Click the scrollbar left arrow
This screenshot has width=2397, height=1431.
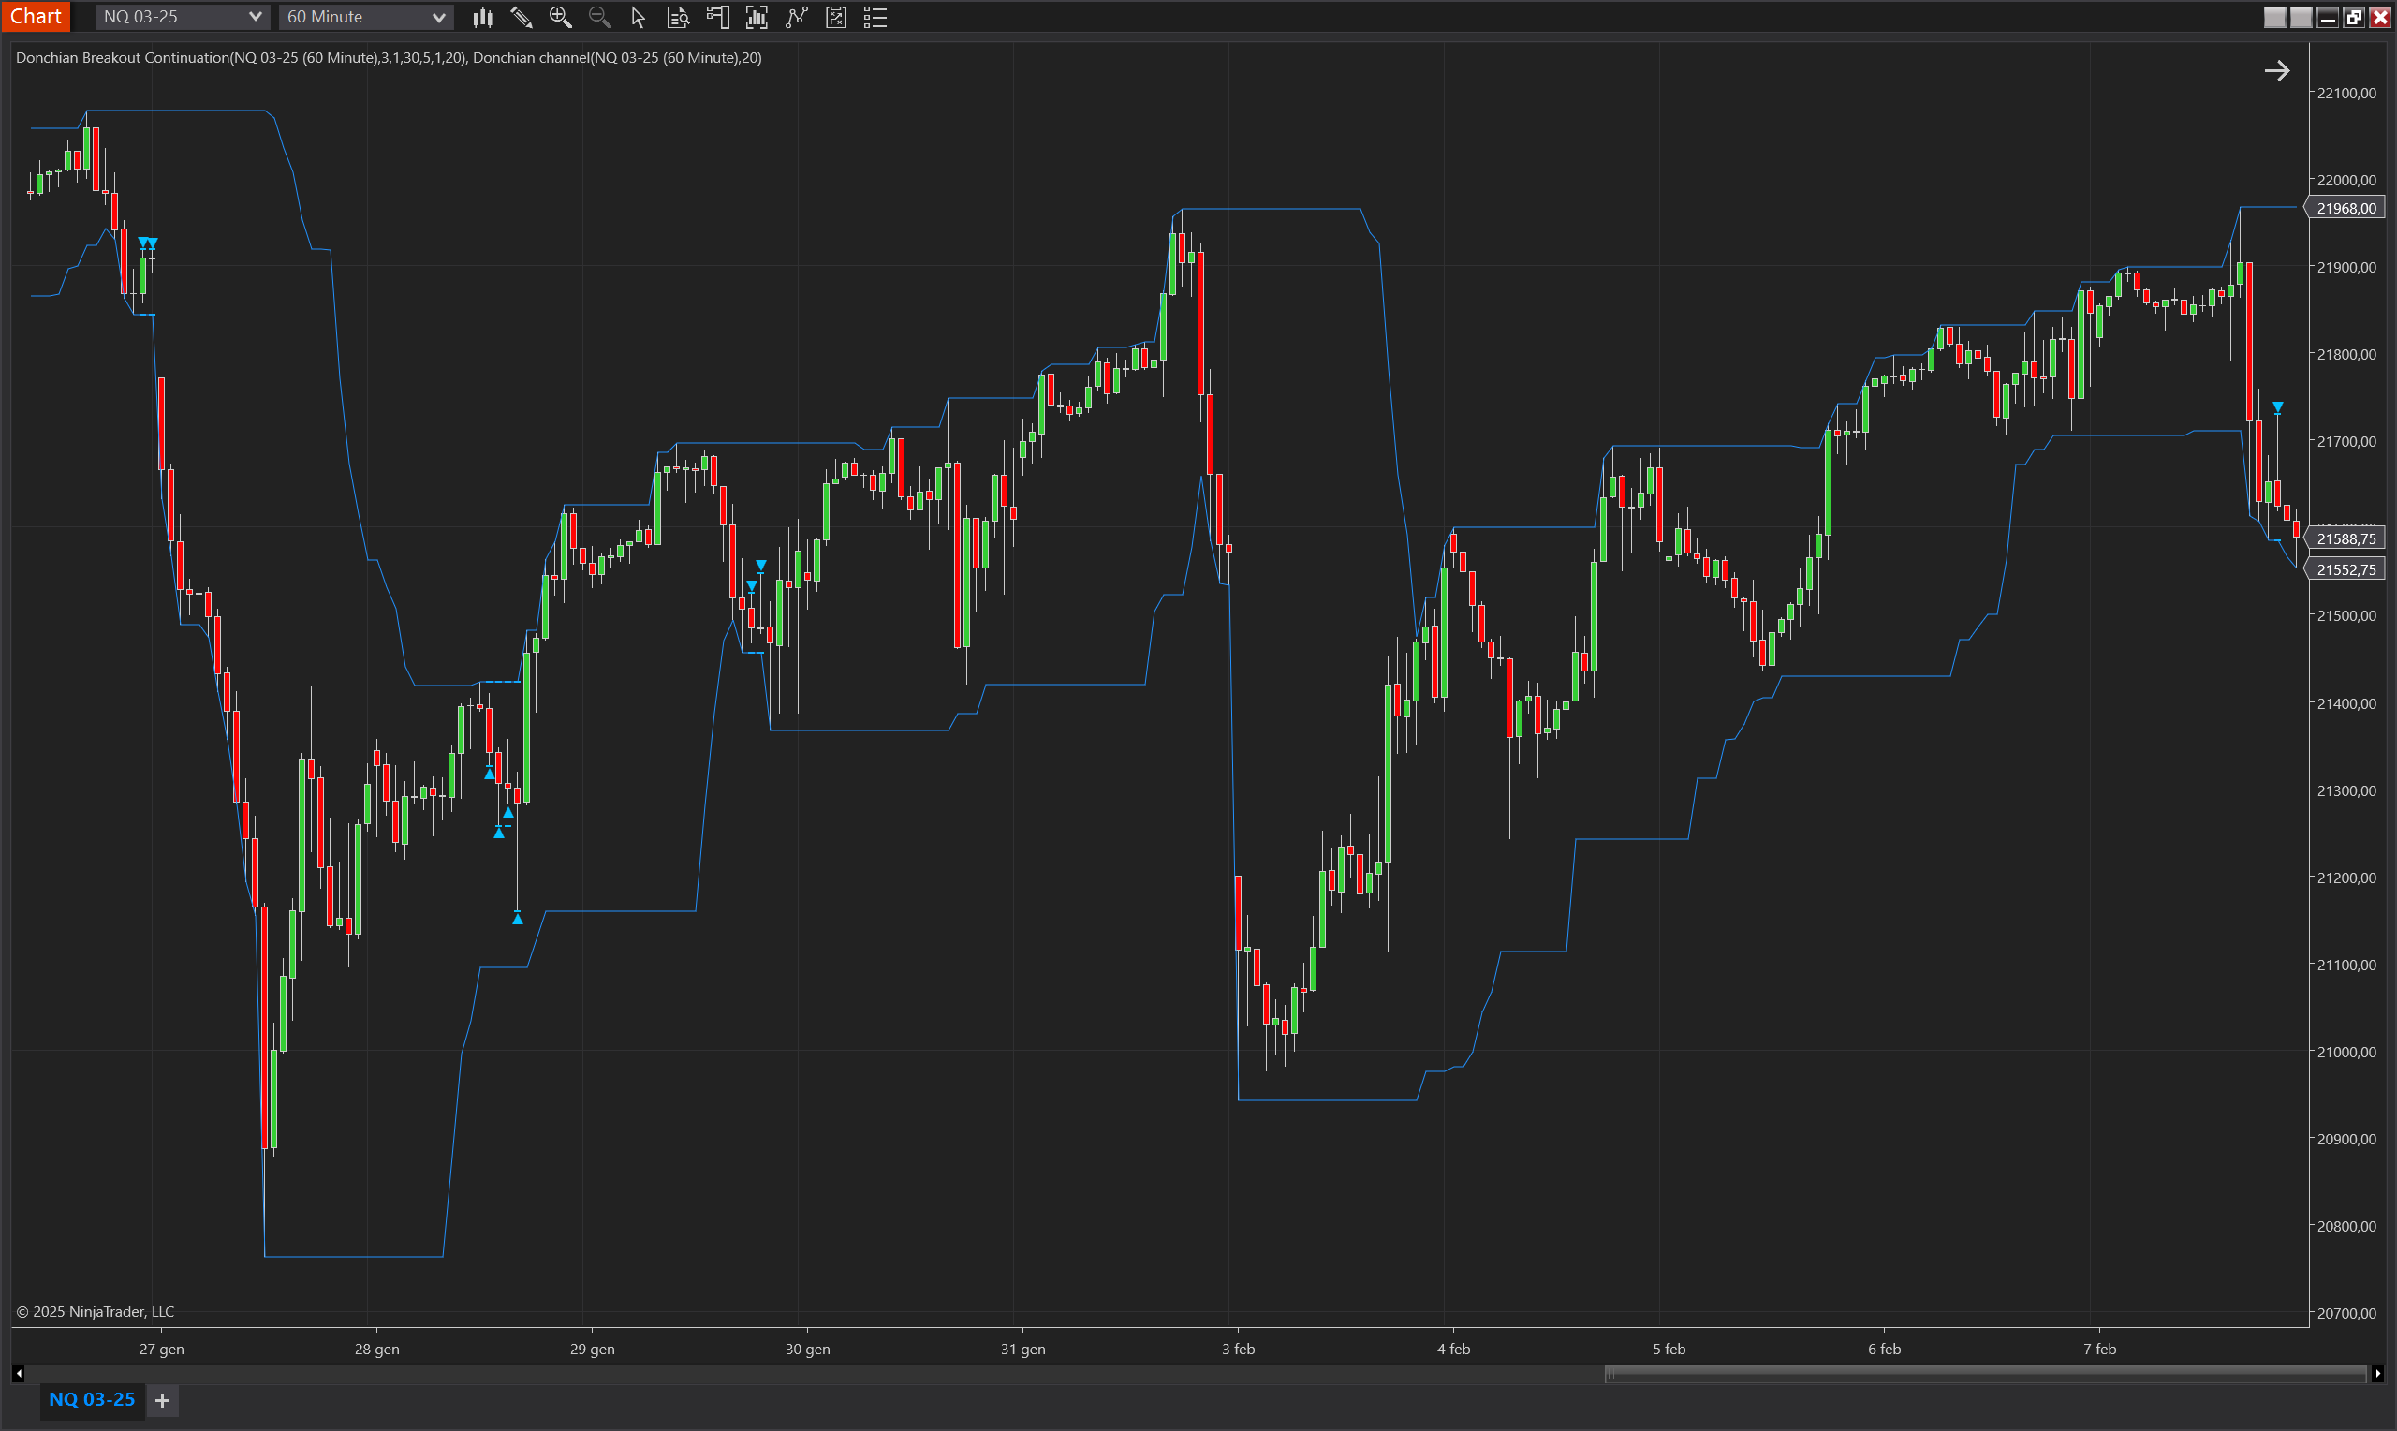pos(19,1373)
